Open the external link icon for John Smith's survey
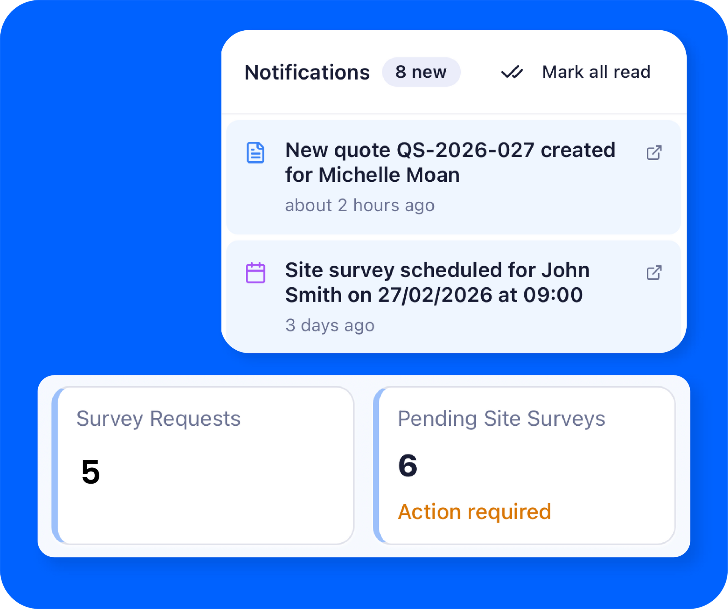This screenshot has width=728, height=609. (654, 273)
